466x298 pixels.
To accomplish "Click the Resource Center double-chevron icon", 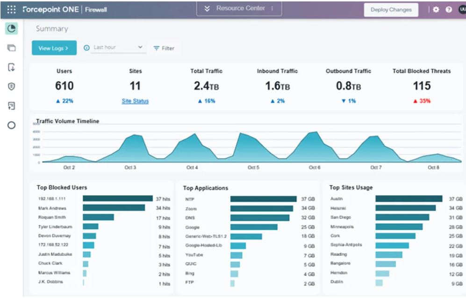I will point(207,8).
